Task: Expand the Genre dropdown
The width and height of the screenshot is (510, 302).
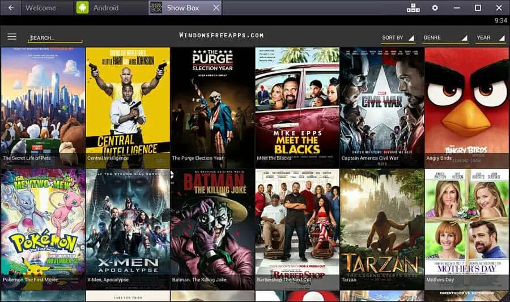Action: point(445,38)
